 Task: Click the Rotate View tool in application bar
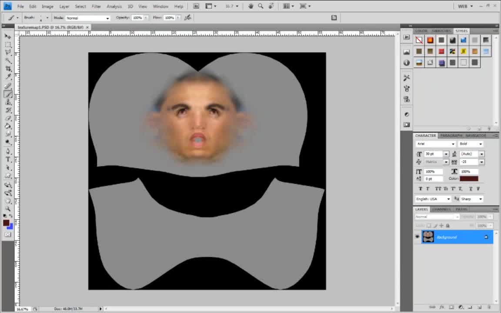pyautogui.click(x=271, y=6)
